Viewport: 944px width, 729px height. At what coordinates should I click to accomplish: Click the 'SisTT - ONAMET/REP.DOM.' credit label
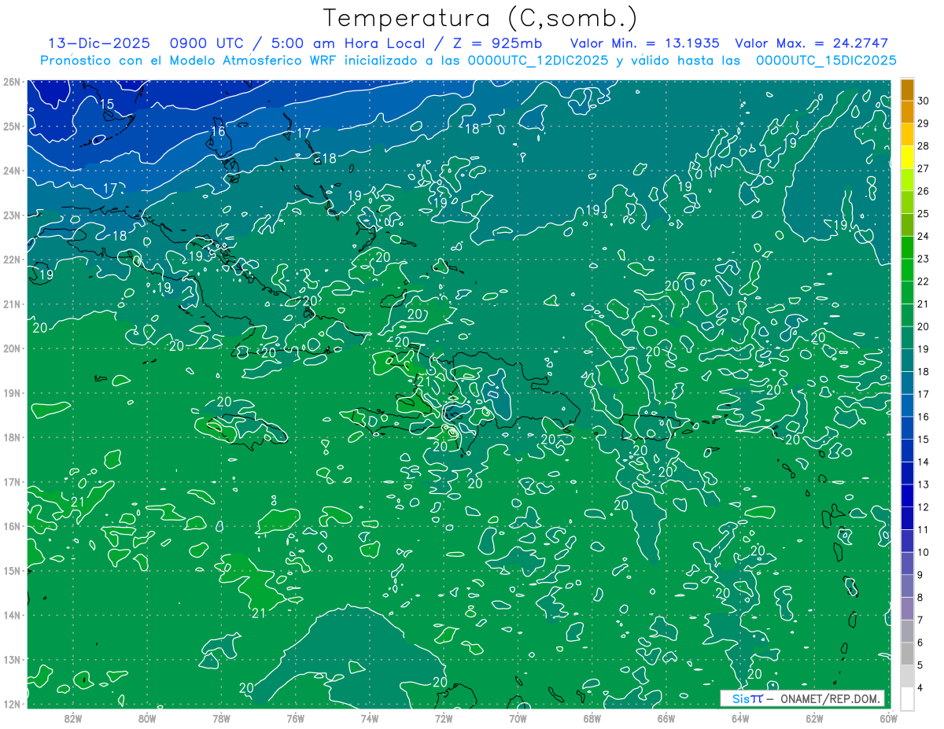[x=802, y=698]
